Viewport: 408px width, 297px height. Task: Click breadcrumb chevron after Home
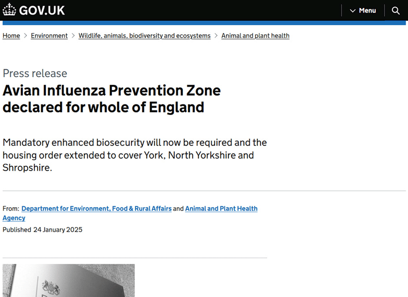(x=26, y=36)
